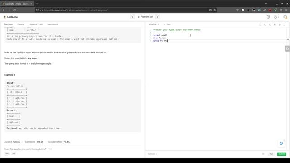Open the Auto mode dropdown
The height and width of the screenshot is (163, 290).
[x=168, y=24]
